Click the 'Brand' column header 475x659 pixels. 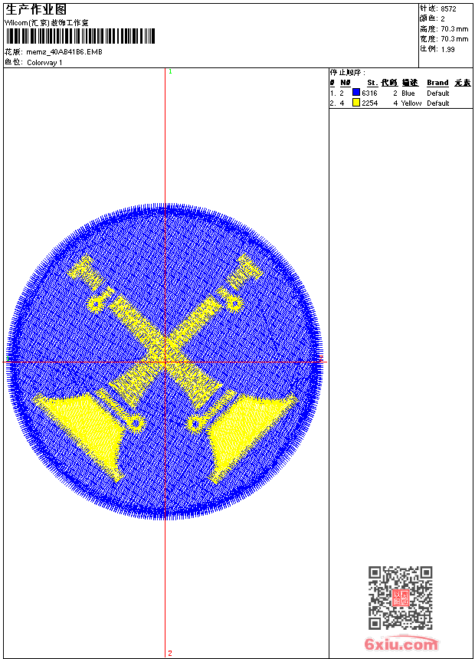click(x=437, y=83)
